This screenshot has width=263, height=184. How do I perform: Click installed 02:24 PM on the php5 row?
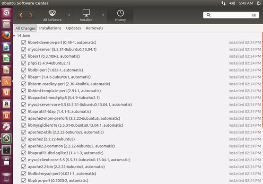pos(245,63)
